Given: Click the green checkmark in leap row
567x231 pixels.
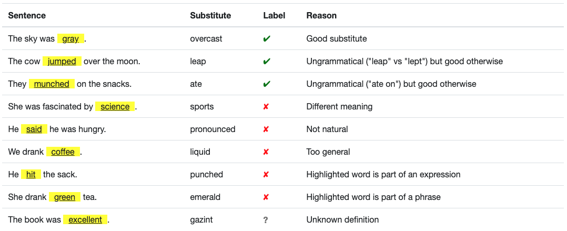Looking at the screenshot, I should pyautogui.click(x=267, y=62).
